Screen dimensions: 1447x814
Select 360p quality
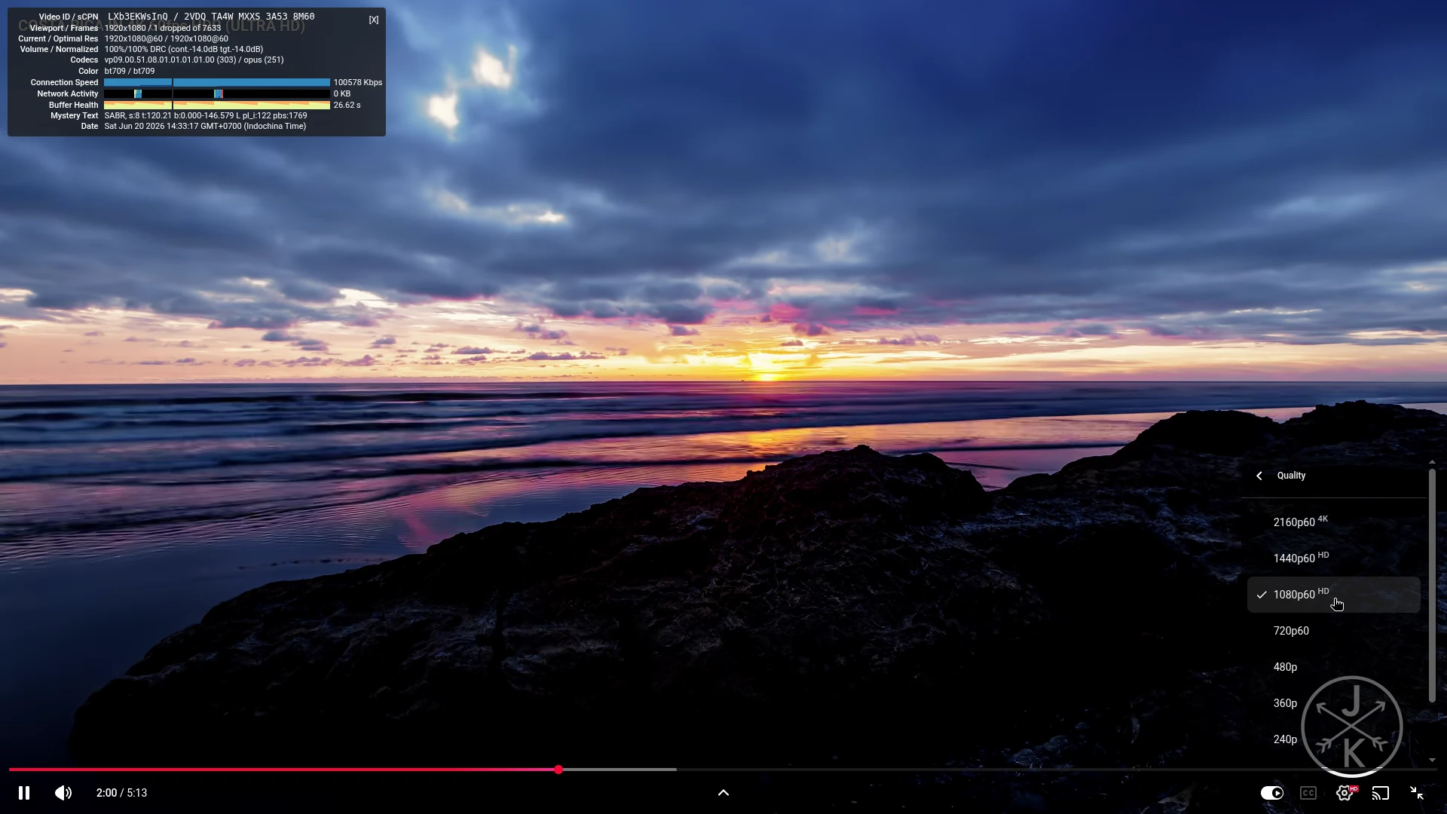point(1334,703)
